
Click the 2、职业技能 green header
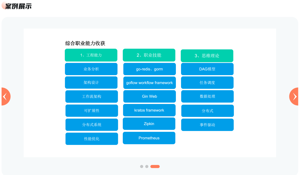[x=149, y=55]
